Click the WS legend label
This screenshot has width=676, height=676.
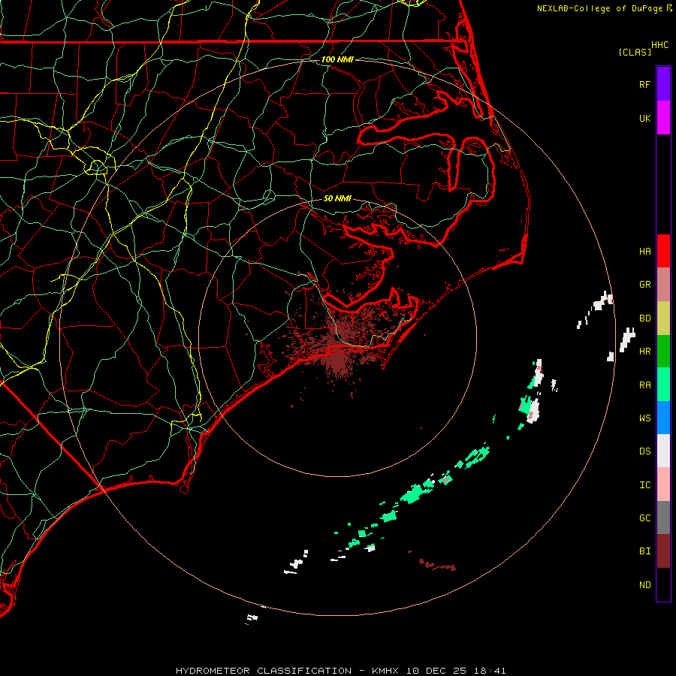[x=644, y=418]
